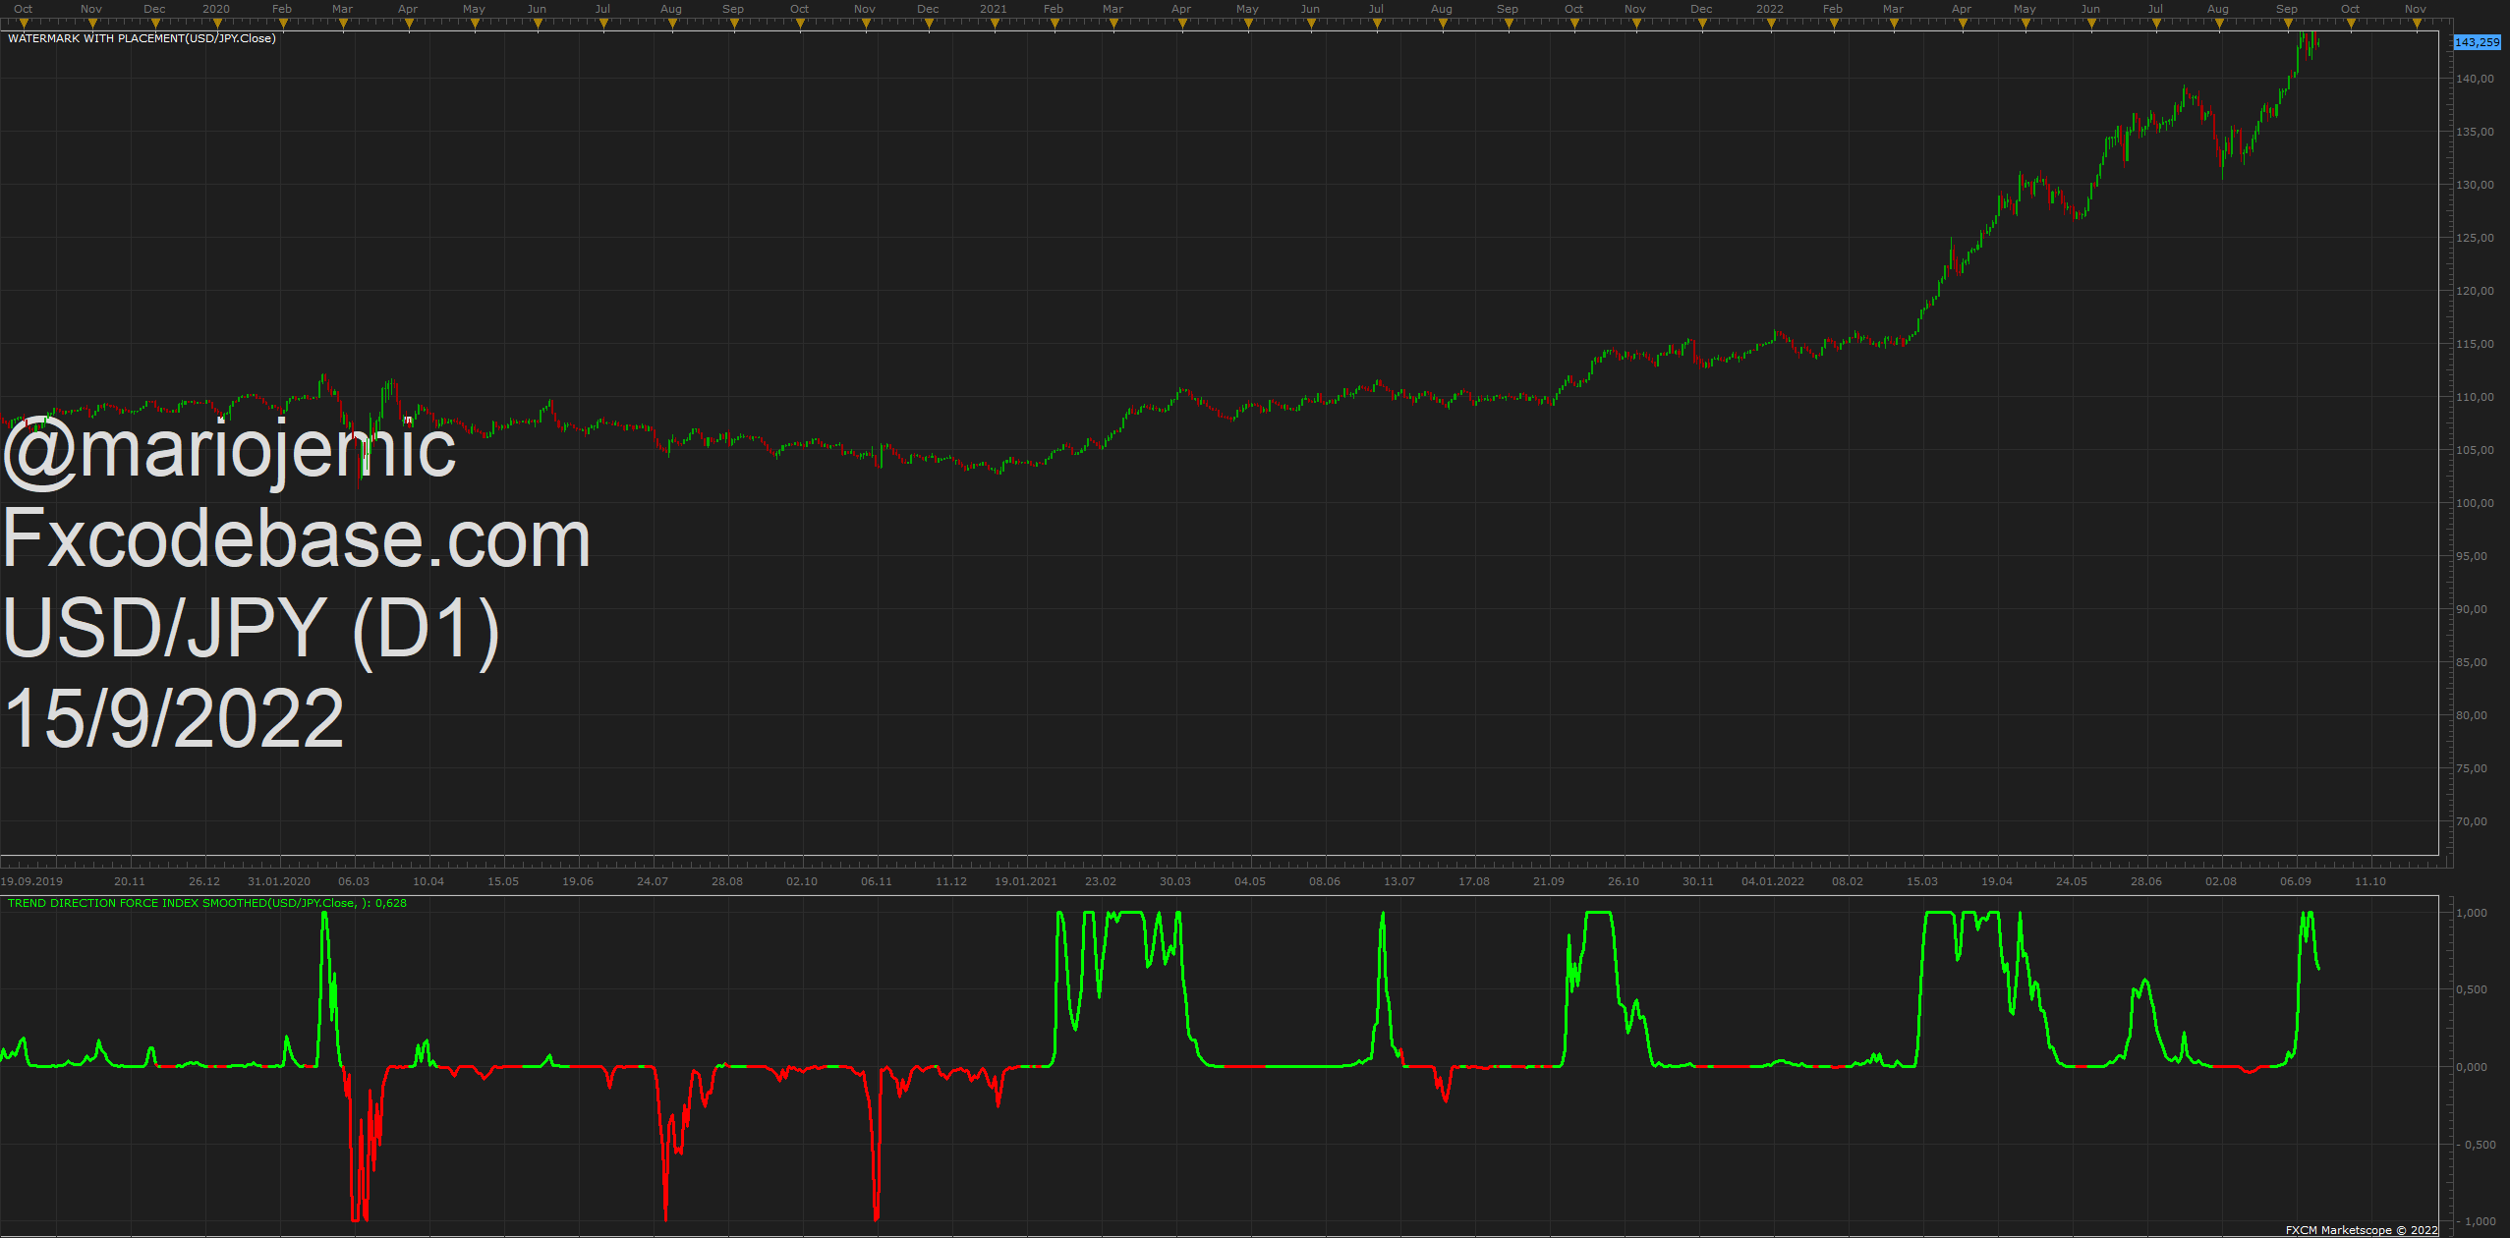2510x1238 pixels.
Task: Click the FXCM Marketscope © 2022 copyright text
Action: 2362,1230
